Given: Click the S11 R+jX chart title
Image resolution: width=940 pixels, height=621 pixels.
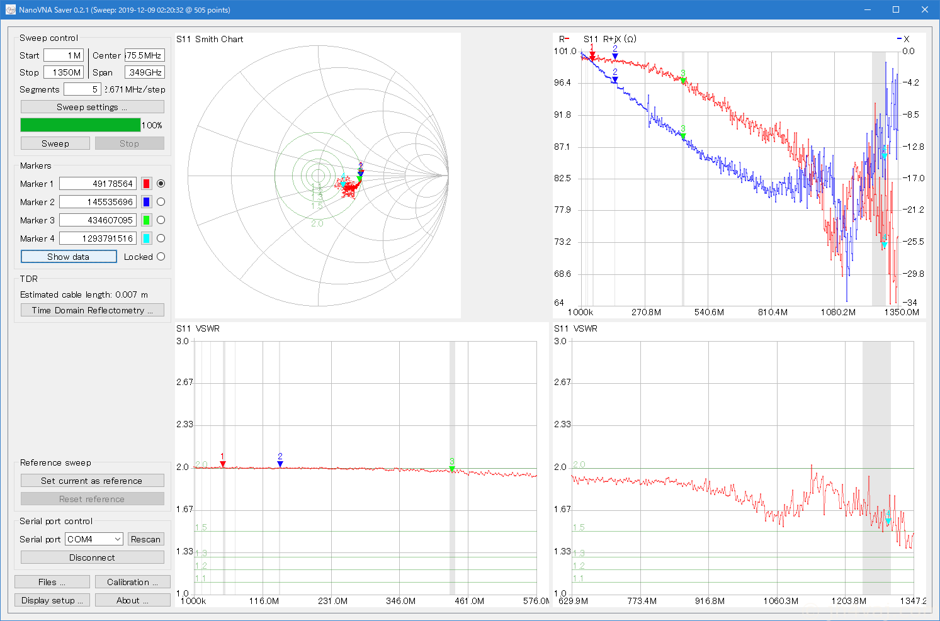Looking at the screenshot, I should pos(609,39).
